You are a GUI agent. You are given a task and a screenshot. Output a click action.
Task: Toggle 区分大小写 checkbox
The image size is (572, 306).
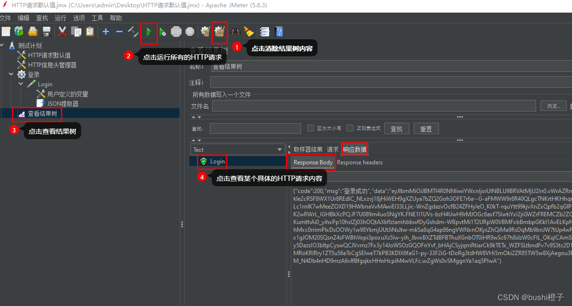point(311,128)
